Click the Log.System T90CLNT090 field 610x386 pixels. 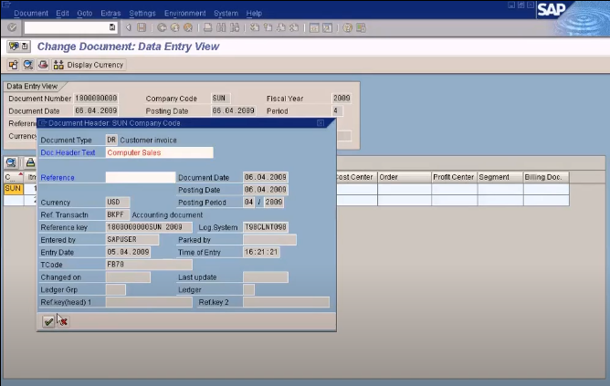pyautogui.click(x=266, y=227)
